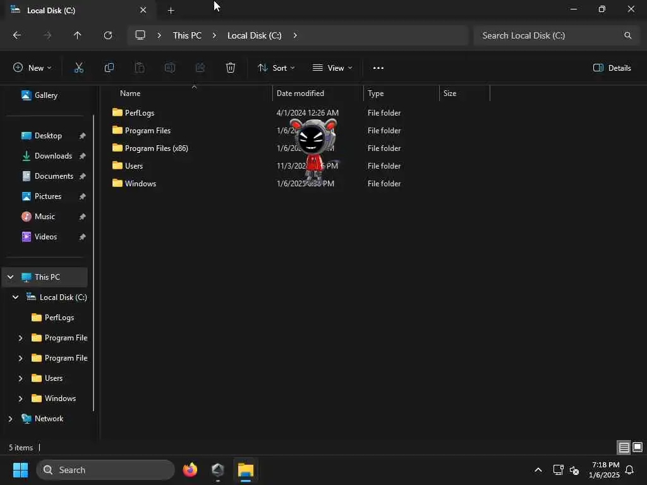Delete selected item with trash icon
The width and height of the screenshot is (647, 485).
pyautogui.click(x=231, y=68)
